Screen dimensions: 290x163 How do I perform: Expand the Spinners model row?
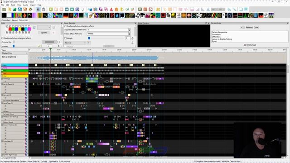(x=2, y=95)
